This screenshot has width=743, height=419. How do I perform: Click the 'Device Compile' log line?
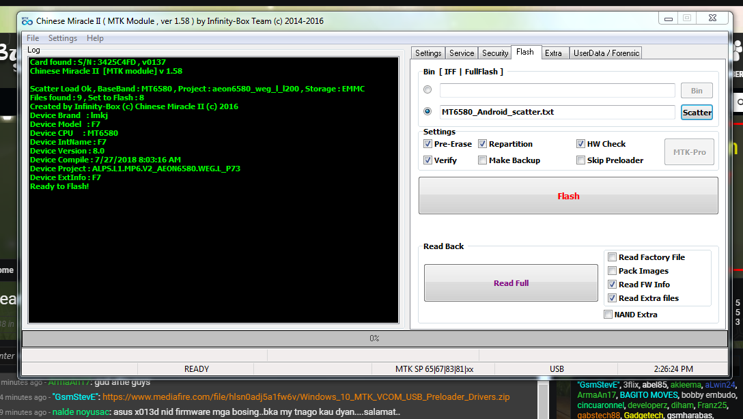tap(105, 160)
